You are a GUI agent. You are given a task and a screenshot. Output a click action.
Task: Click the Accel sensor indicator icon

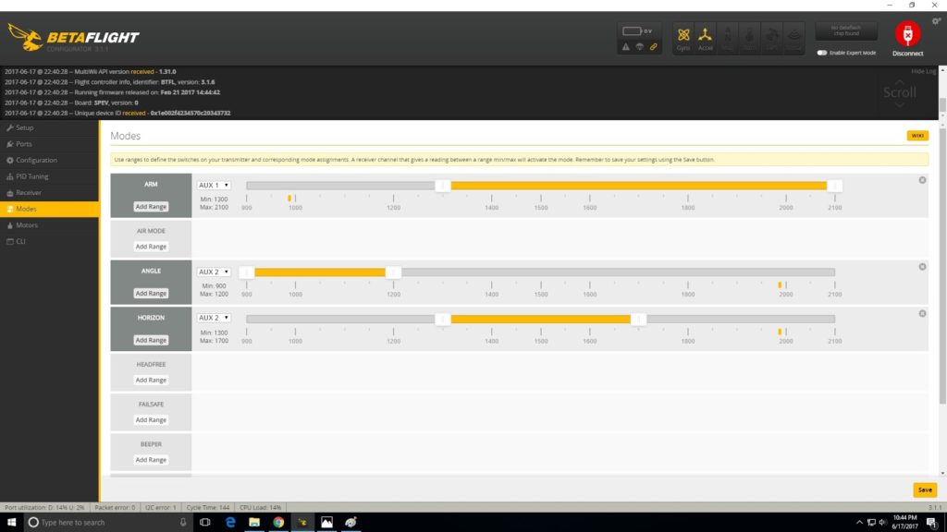coord(705,35)
